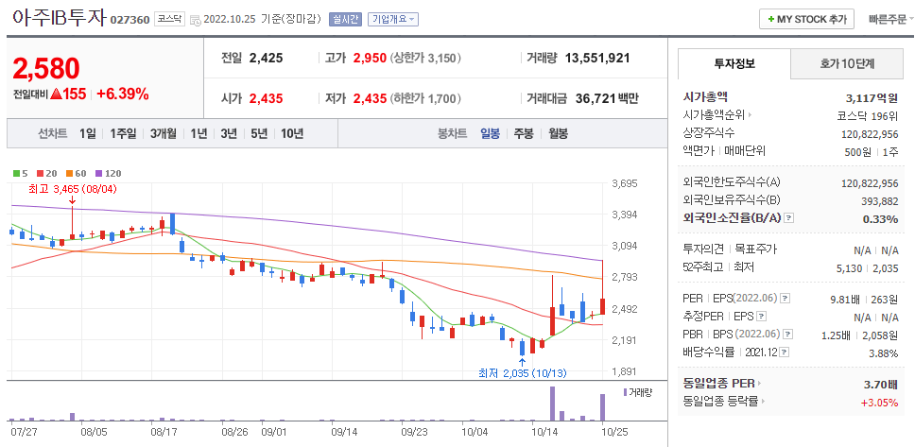Screen dimensions: 915x447
Task: Click the help icon next to 추정PER EPS
Action: 761,317
